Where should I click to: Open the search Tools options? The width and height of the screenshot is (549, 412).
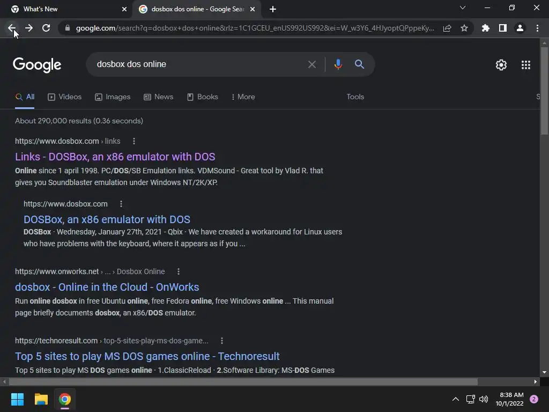[355, 97]
